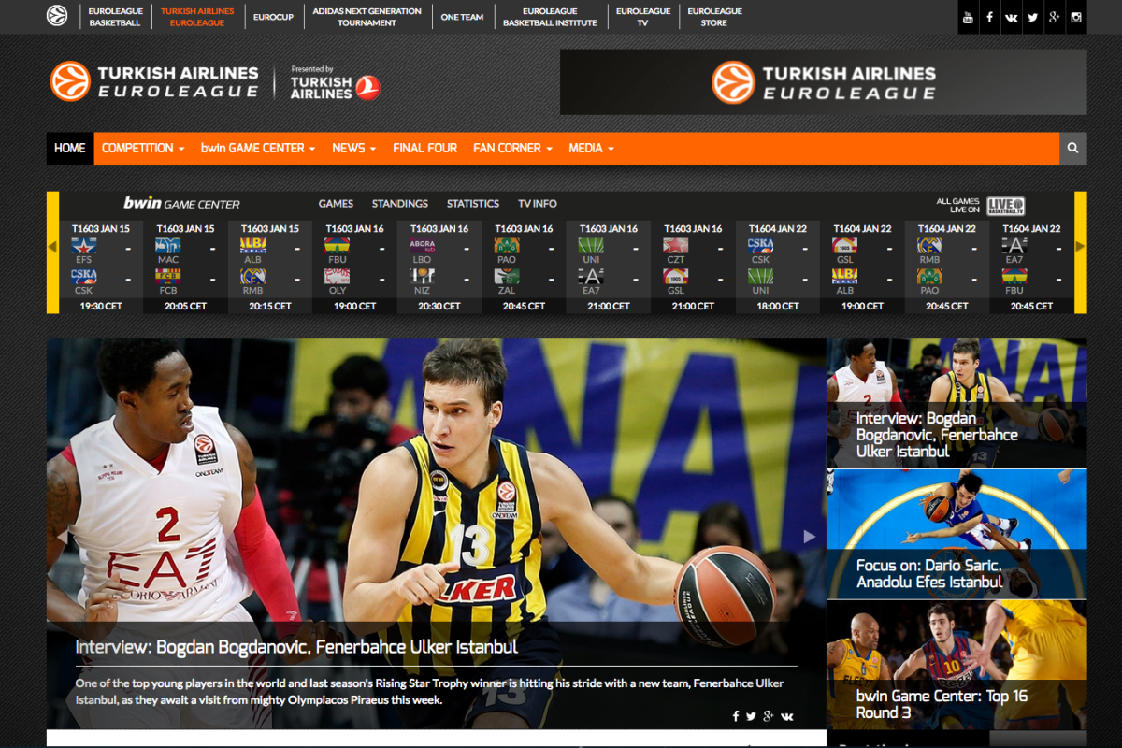Image resolution: width=1122 pixels, height=748 pixels.
Task: Open the VK icon in top bar
Action: (1011, 17)
